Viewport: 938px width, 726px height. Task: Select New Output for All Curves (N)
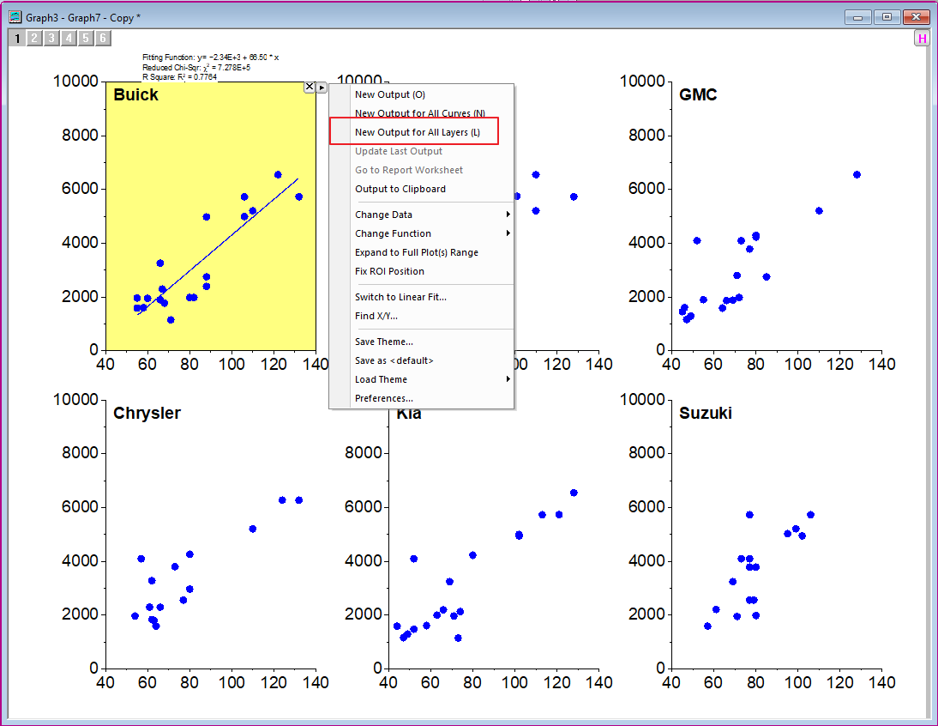[422, 113]
